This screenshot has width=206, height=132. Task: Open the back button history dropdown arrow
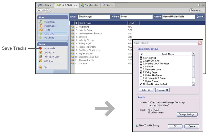tap(42, 10)
